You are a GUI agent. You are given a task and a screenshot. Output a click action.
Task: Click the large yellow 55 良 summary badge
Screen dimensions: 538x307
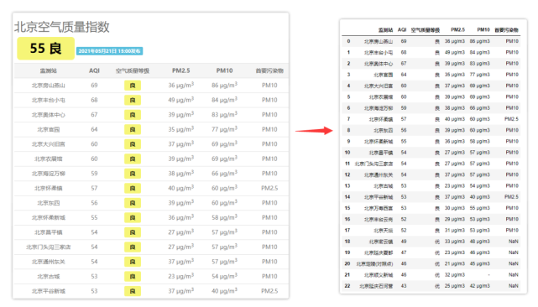click(x=45, y=49)
